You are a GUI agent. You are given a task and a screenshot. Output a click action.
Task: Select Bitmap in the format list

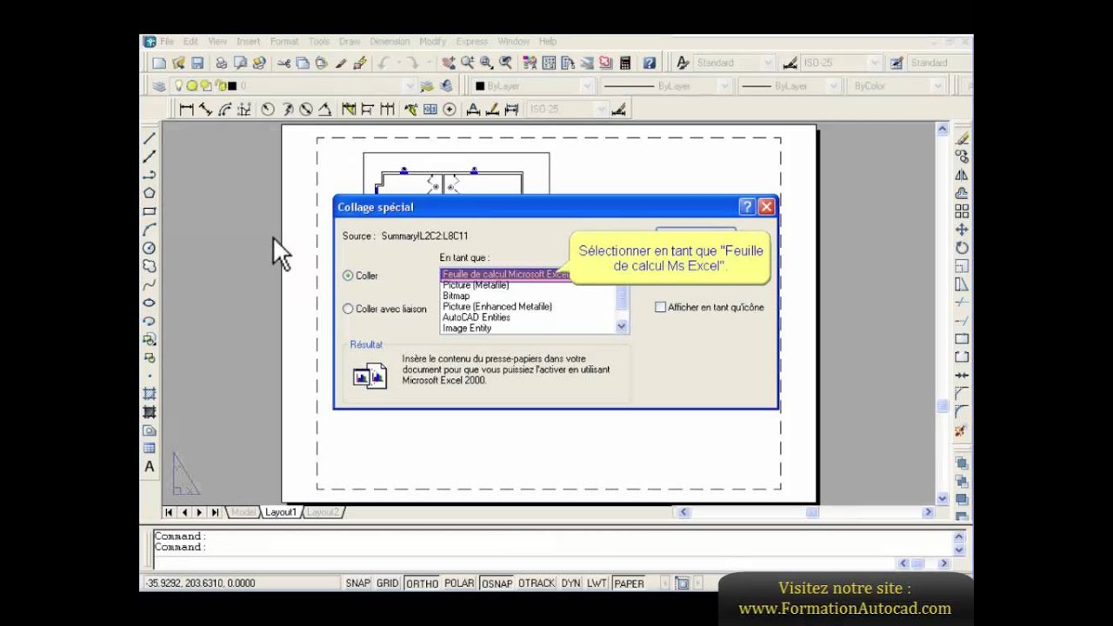tap(456, 296)
